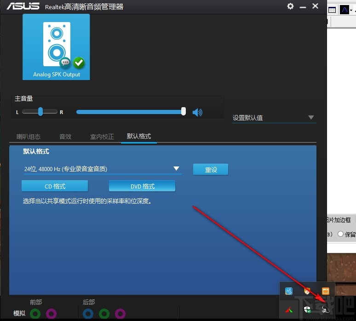Mute using the master volume speaker icon

pyautogui.click(x=197, y=112)
